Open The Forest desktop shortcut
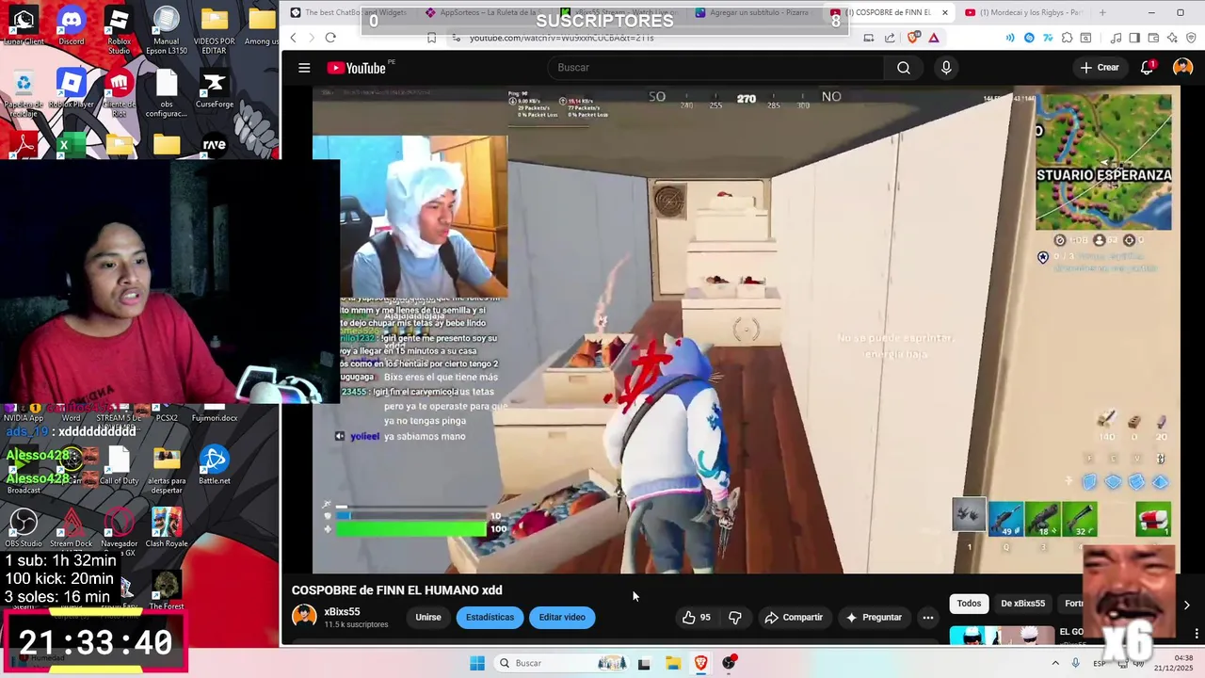 click(167, 591)
